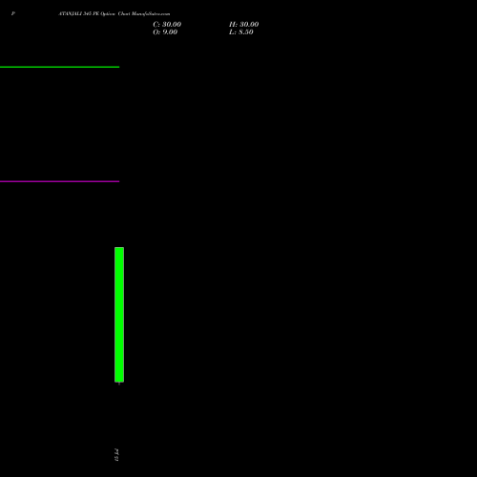
Task: Click the close value 'C: 30.00'
Action: (x=167, y=25)
